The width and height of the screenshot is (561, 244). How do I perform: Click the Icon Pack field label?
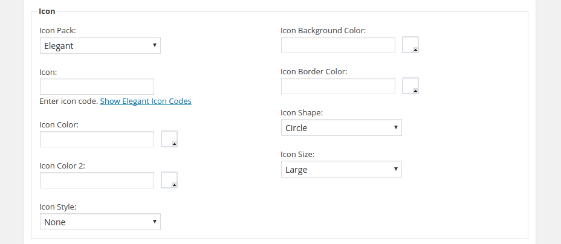pyautogui.click(x=57, y=30)
